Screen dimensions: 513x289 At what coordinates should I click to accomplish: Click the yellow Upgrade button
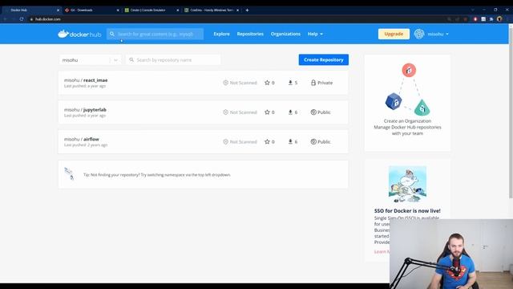pos(394,34)
